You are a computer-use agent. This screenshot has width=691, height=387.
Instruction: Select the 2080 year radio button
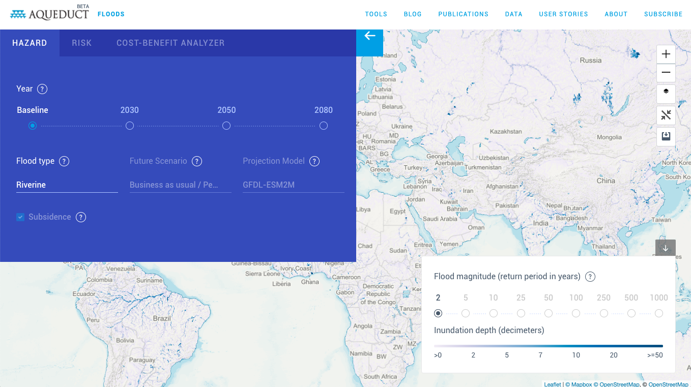pyautogui.click(x=324, y=126)
